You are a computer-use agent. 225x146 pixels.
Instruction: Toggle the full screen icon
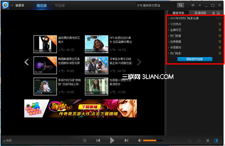tap(208, 141)
